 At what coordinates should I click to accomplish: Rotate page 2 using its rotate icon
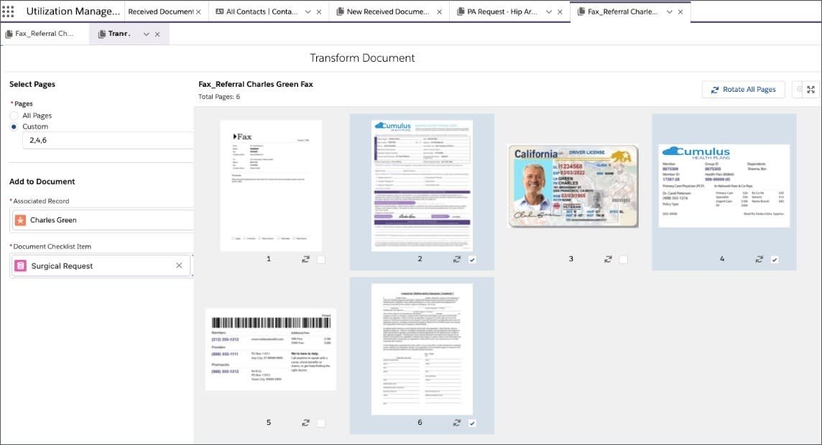pos(456,259)
